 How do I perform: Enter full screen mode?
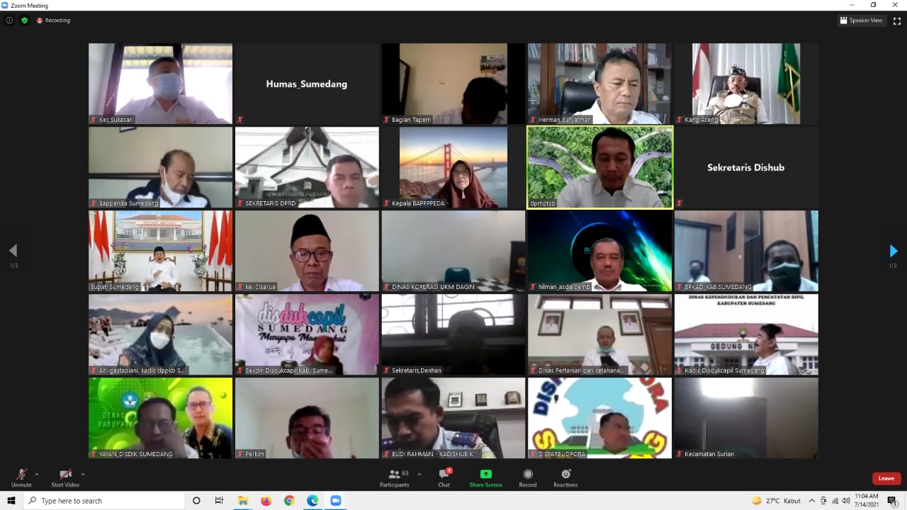pyautogui.click(x=896, y=21)
